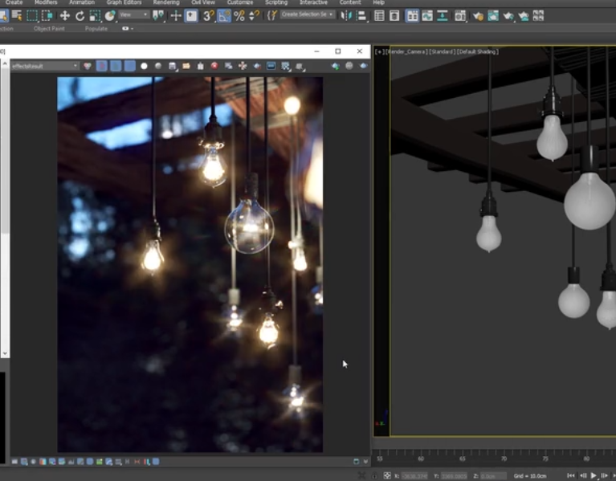Image resolution: width=616 pixels, height=481 pixels.
Task: Open the Material Editor icon
Action: pos(459,16)
